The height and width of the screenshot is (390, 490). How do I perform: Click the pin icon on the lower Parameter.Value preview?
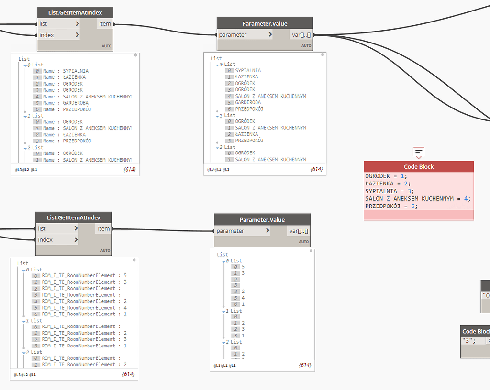point(310,252)
